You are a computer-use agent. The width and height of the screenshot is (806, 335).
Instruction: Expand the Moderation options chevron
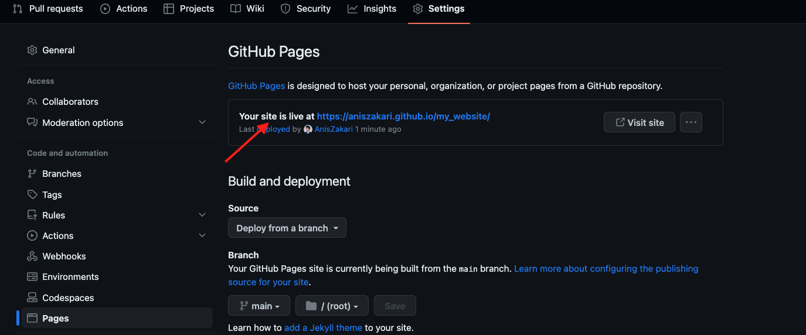point(202,122)
